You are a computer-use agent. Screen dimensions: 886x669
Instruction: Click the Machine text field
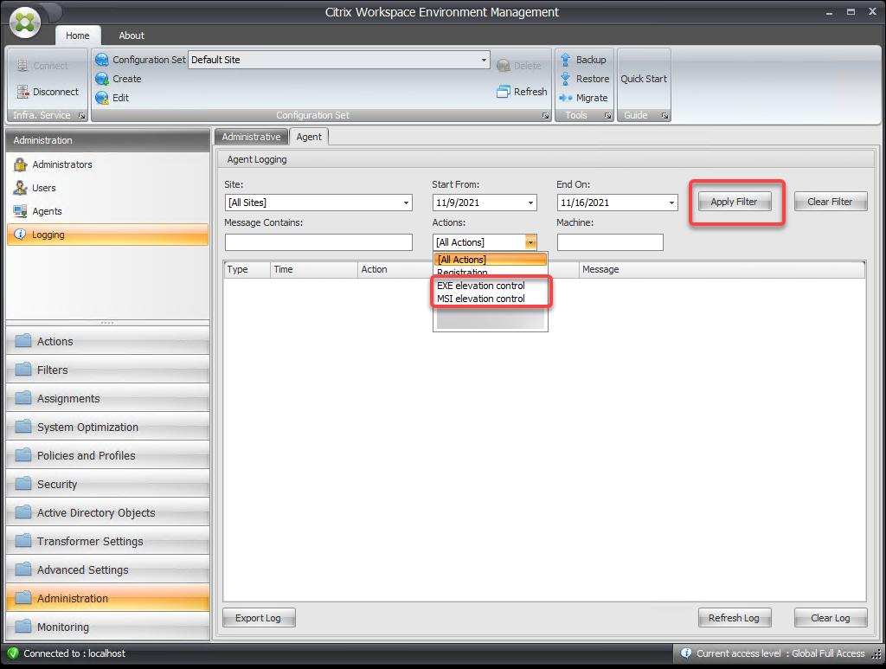[x=610, y=242]
